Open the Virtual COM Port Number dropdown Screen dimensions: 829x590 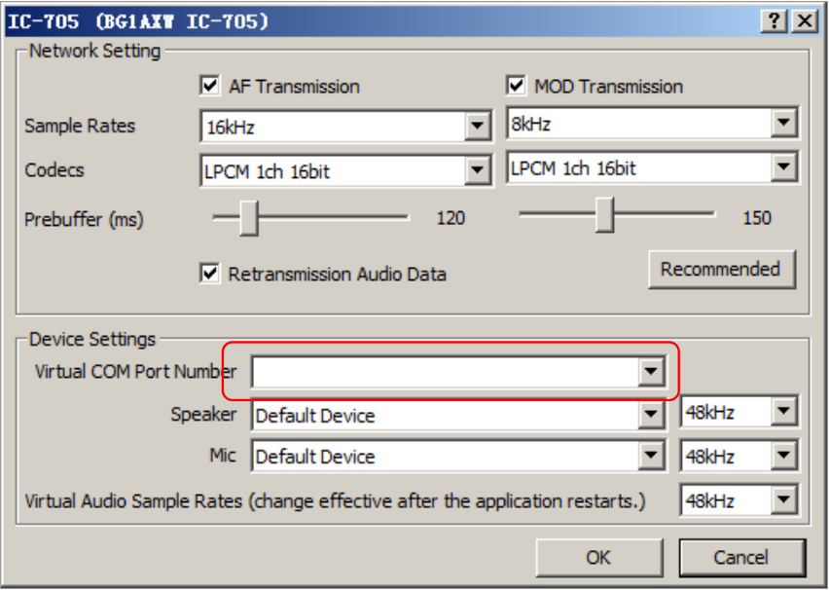pos(458,372)
